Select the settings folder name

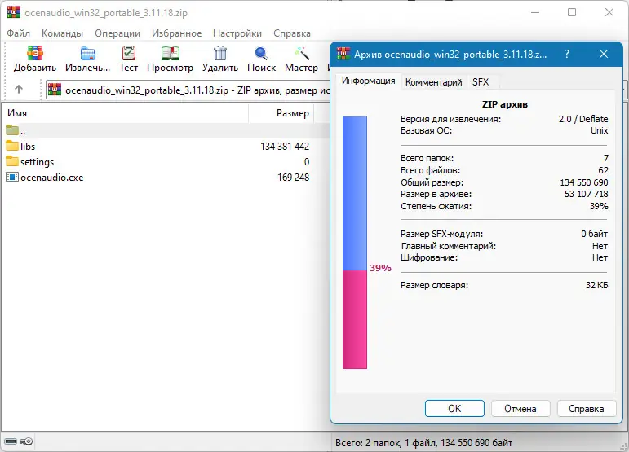(x=37, y=162)
